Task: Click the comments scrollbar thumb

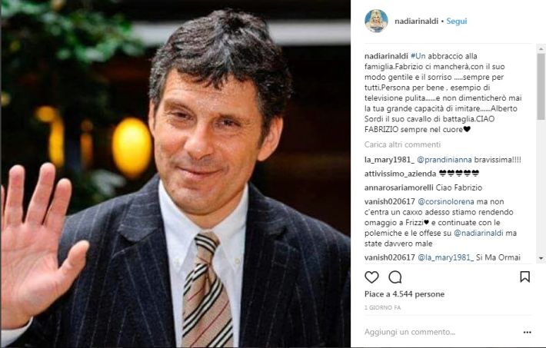Action: pos(541,86)
